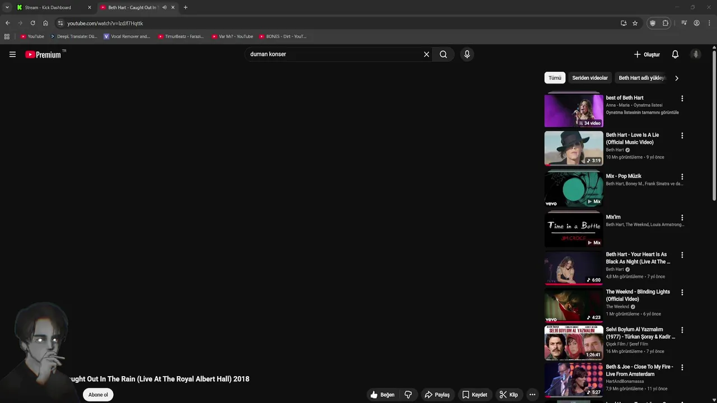717x403 pixels.
Task: Open BONES - Dirt bookmark
Action: [x=283, y=36]
